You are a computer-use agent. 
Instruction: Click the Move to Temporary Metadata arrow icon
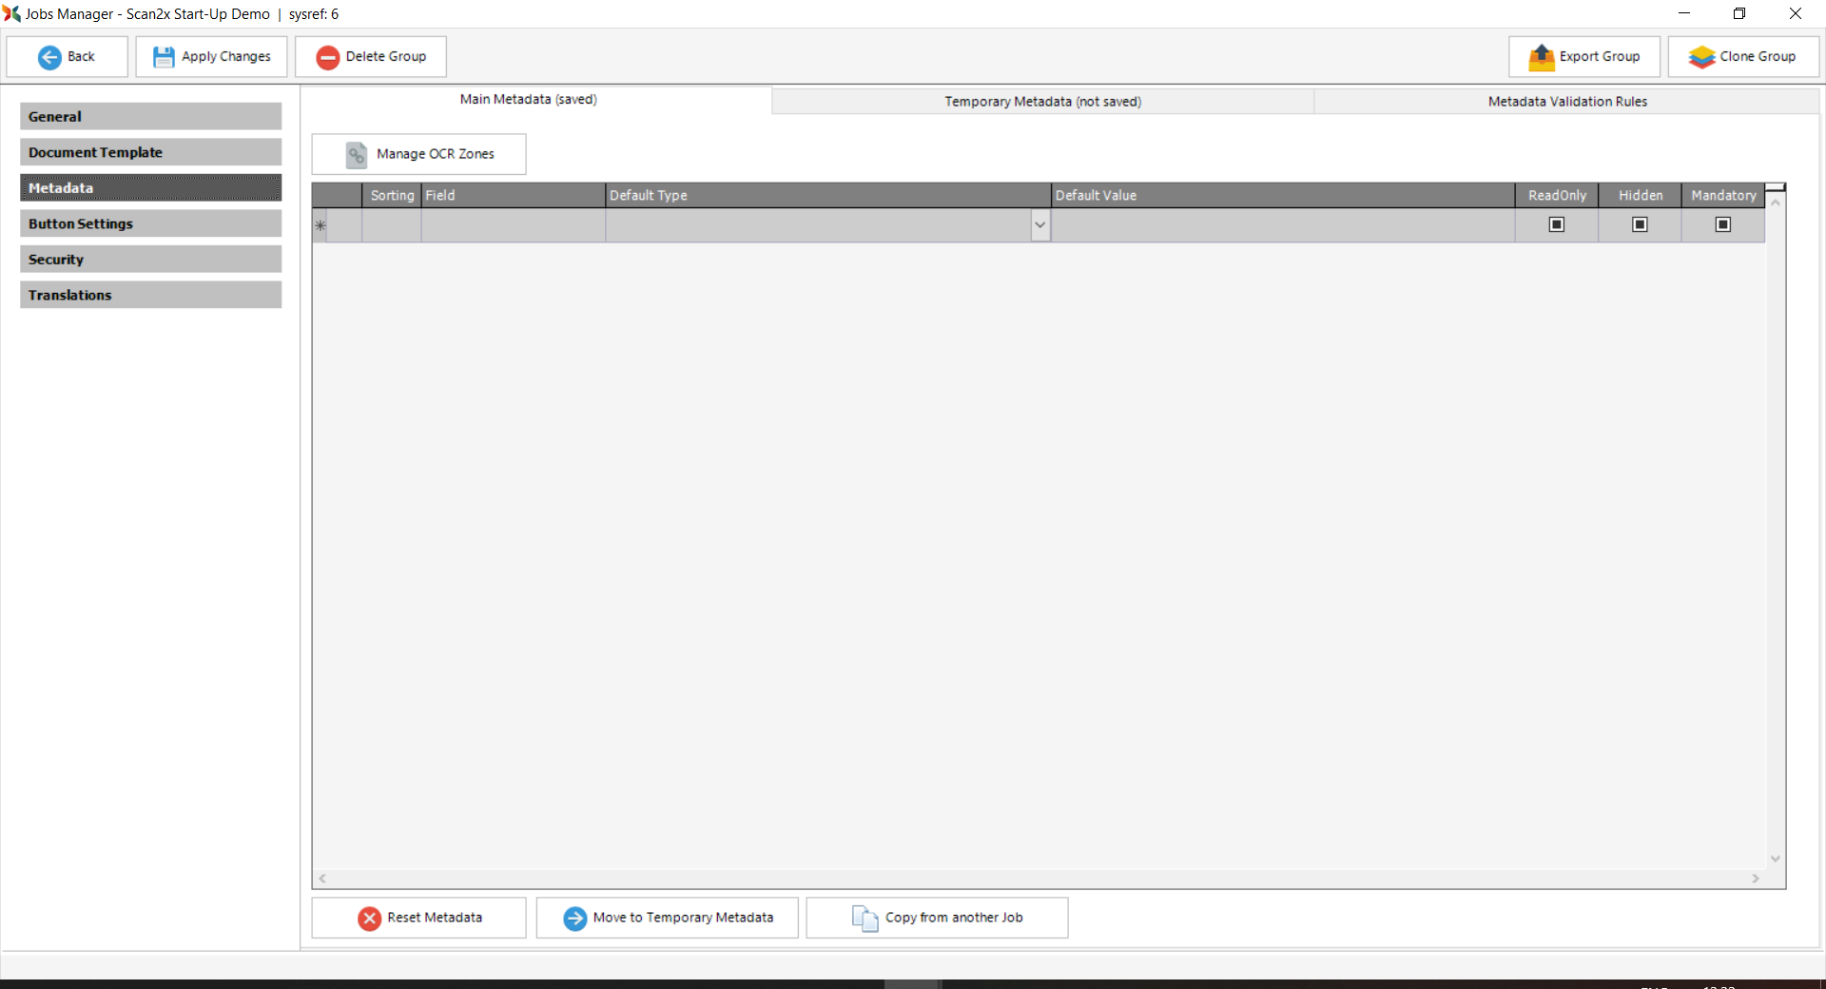(575, 918)
